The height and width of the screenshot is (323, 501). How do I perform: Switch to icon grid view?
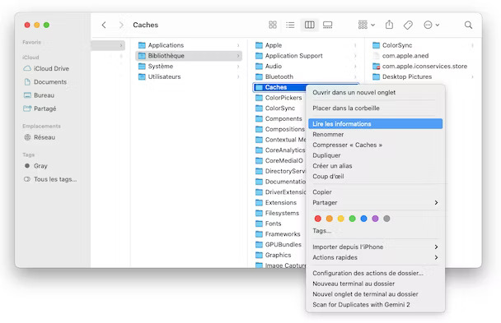tap(273, 25)
